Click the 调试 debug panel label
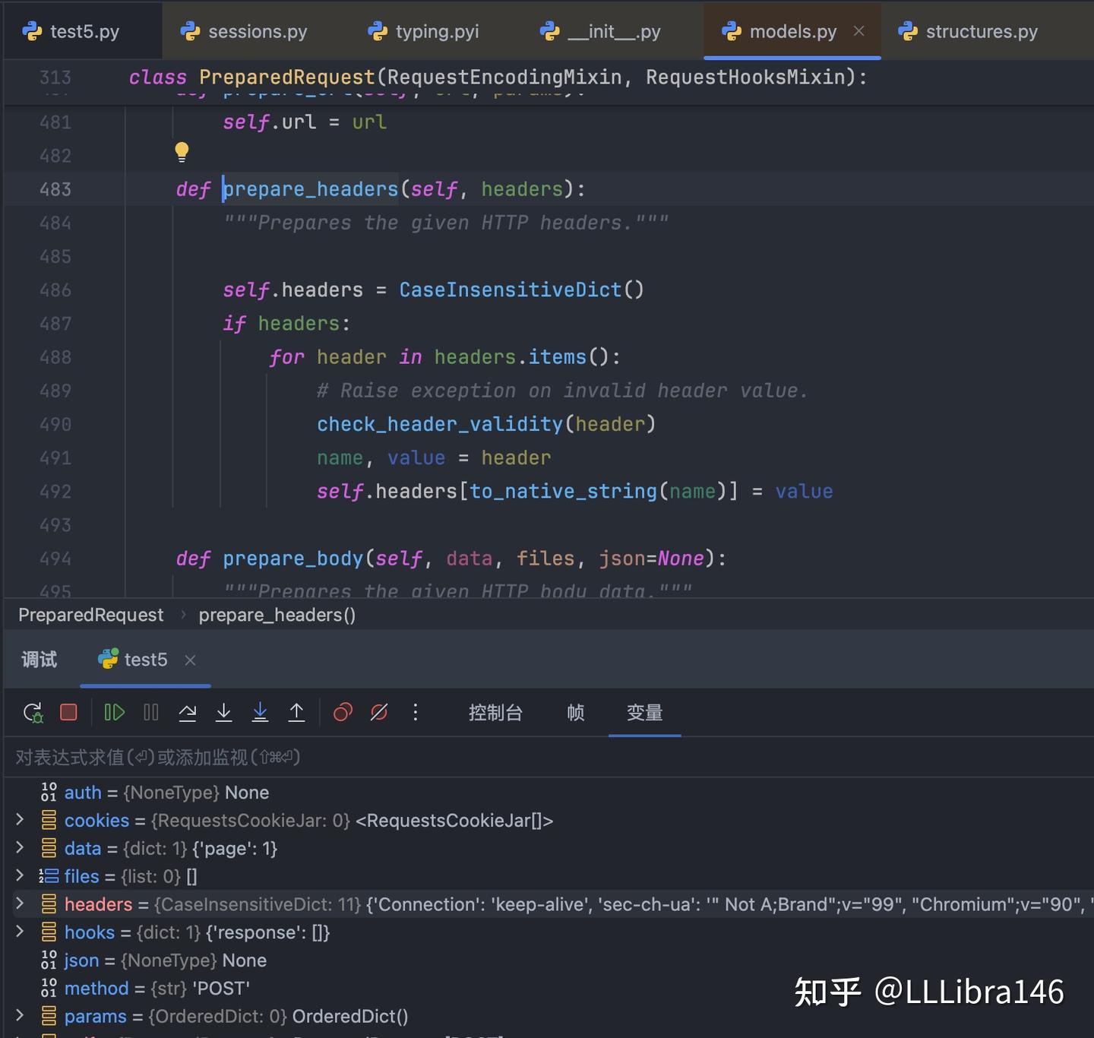The height and width of the screenshot is (1038, 1094). click(x=39, y=660)
